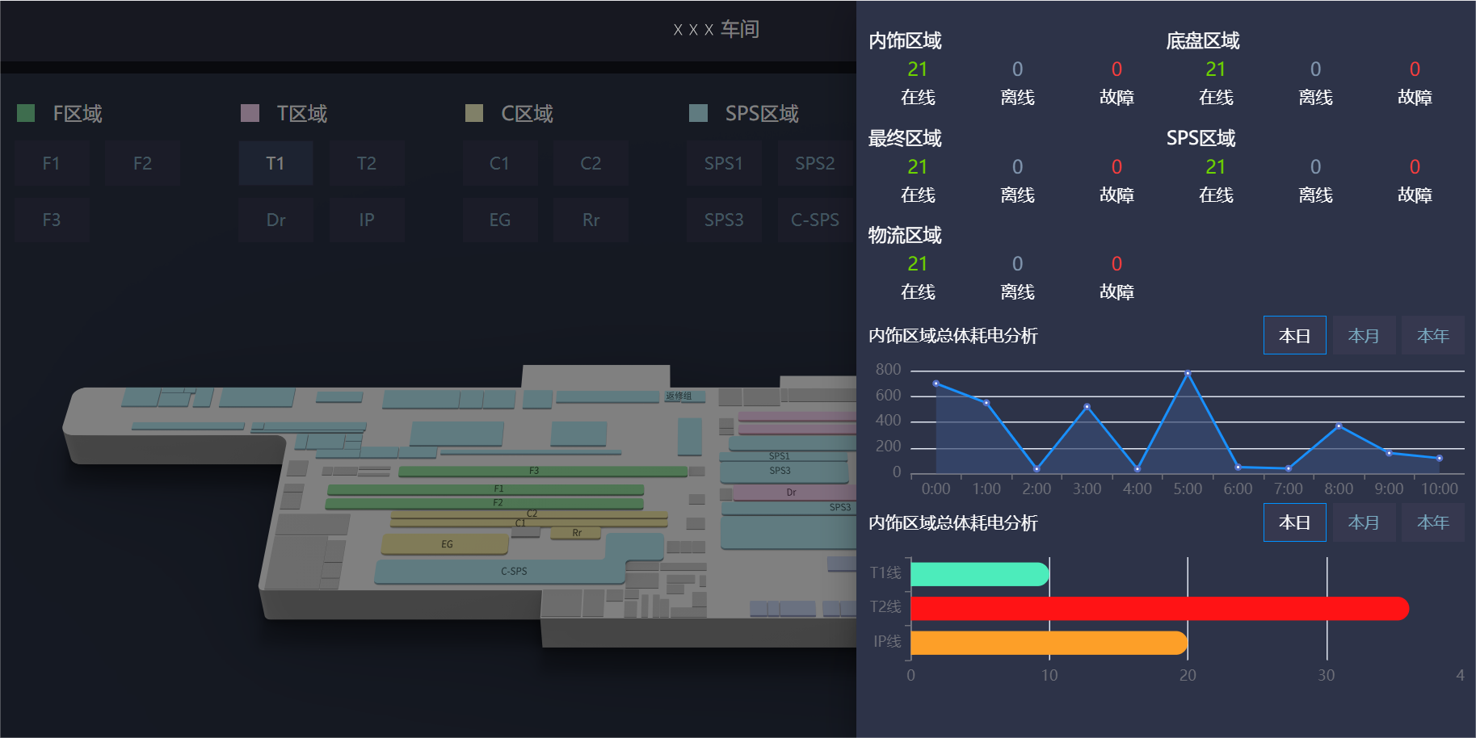Viewport: 1476px width, 738px height.
Task: Click the green F区域 legend swatch
Action: pyautogui.click(x=26, y=113)
